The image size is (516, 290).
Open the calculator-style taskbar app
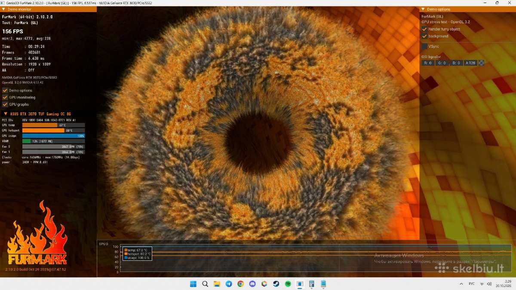coord(311,284)
